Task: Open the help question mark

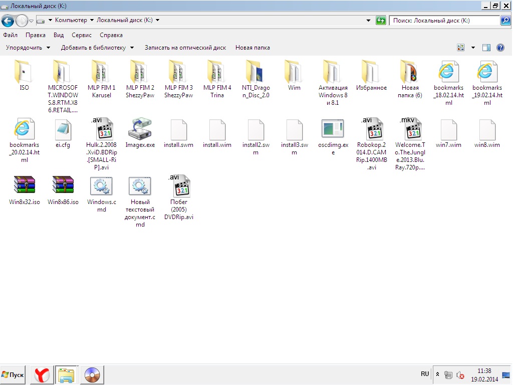Action: [x=500, y=48]
